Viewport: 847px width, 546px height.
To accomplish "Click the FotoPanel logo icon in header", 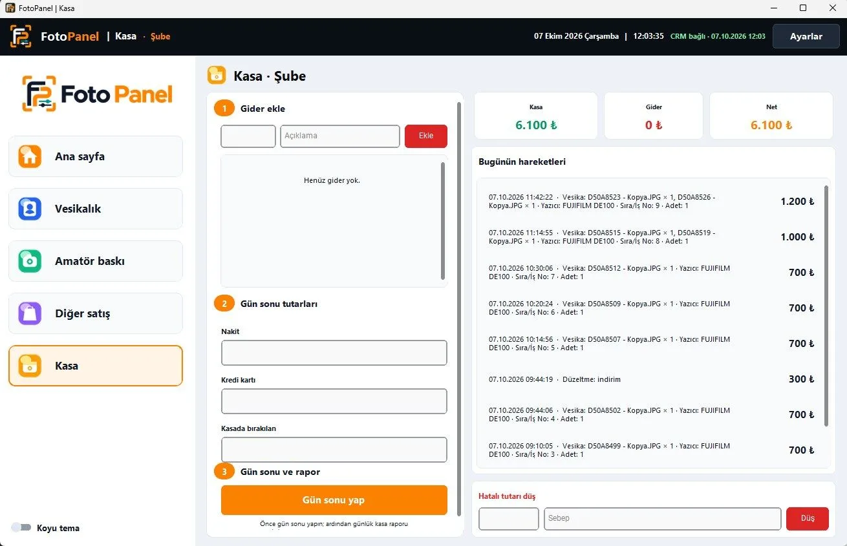I will pos(21,36).
